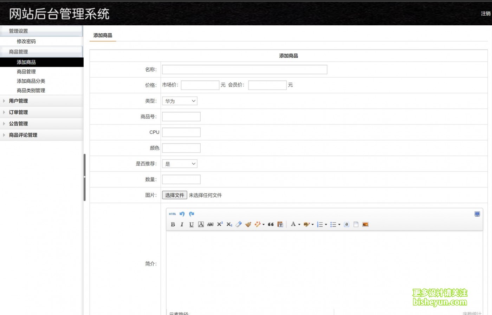The width and height of the screenshot is (492, 315).
Task: Run auto typeset with the wand icon
Action: click(258, 224)
